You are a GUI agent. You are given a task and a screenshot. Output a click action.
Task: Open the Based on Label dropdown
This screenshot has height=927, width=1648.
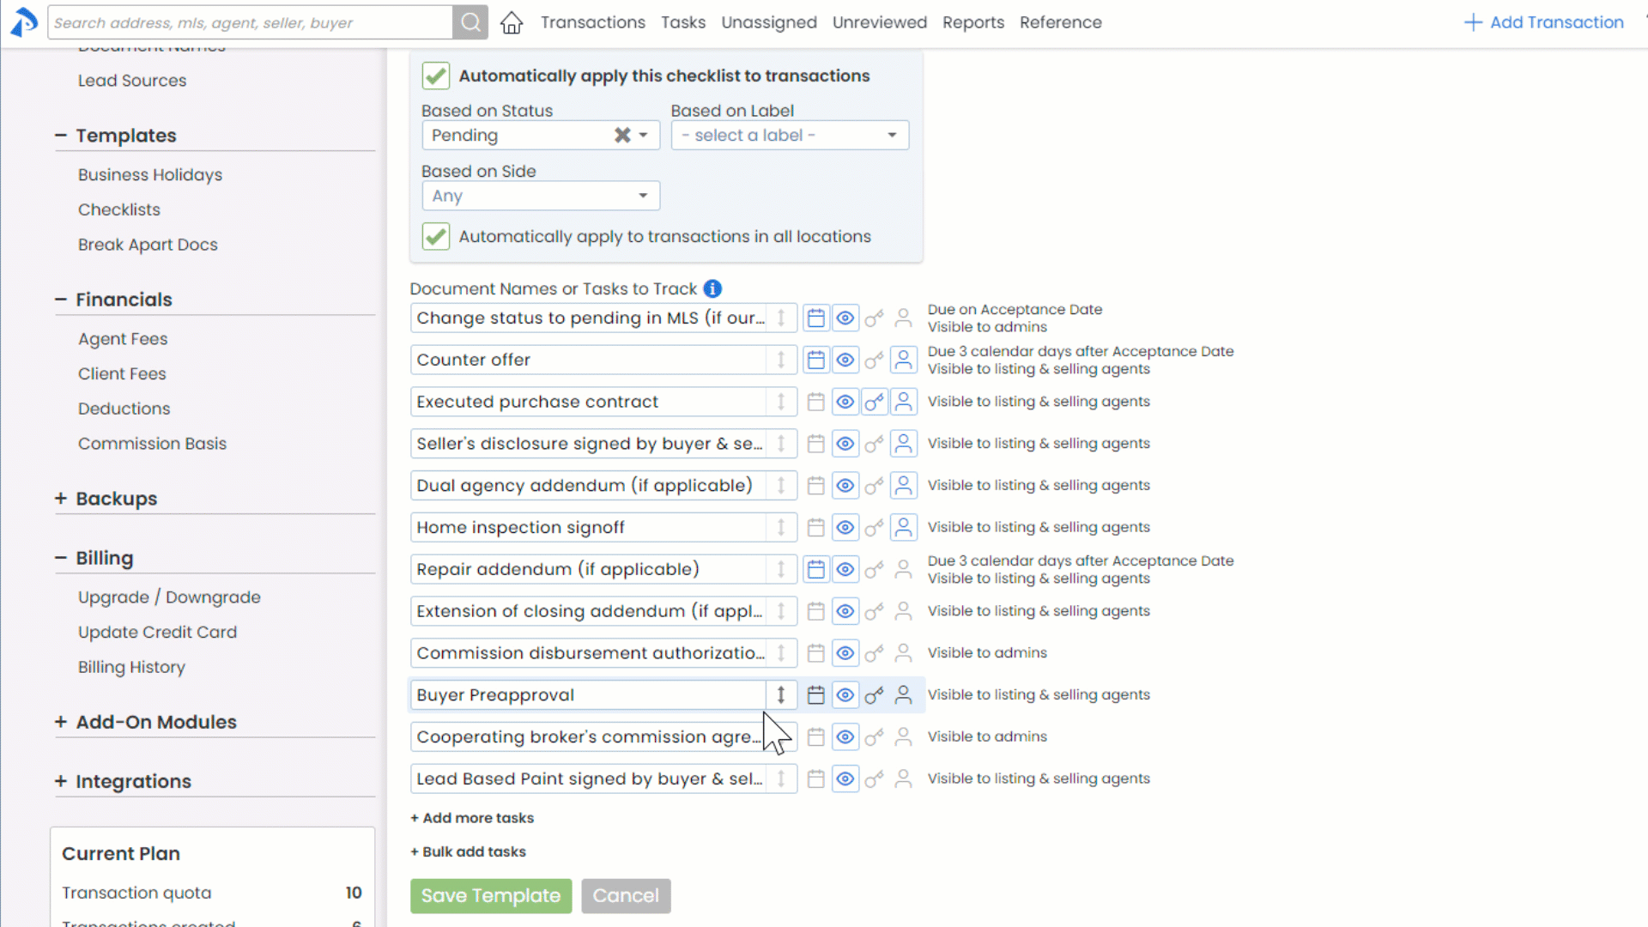click(x=790, y=136)
